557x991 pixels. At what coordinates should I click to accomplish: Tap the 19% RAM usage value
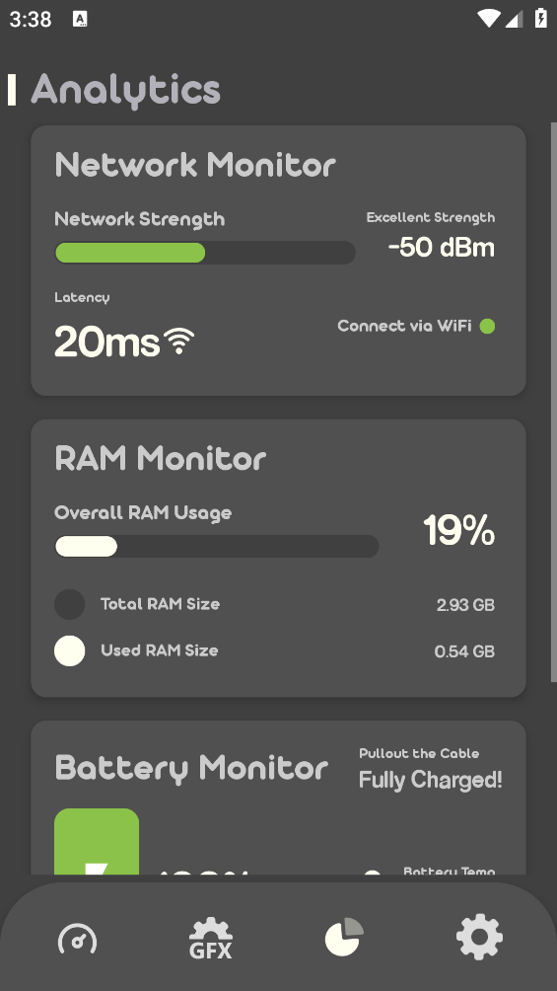[x=459, y=530]
